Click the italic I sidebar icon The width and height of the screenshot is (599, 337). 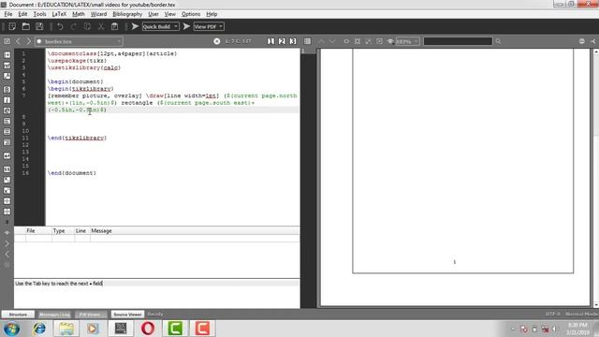(7, 100)
